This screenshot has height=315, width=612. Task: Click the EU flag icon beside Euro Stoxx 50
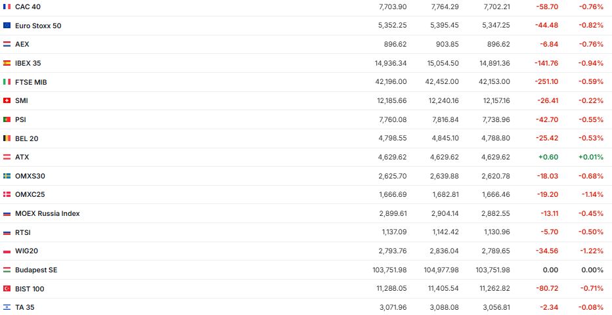[x=7, y=26]
